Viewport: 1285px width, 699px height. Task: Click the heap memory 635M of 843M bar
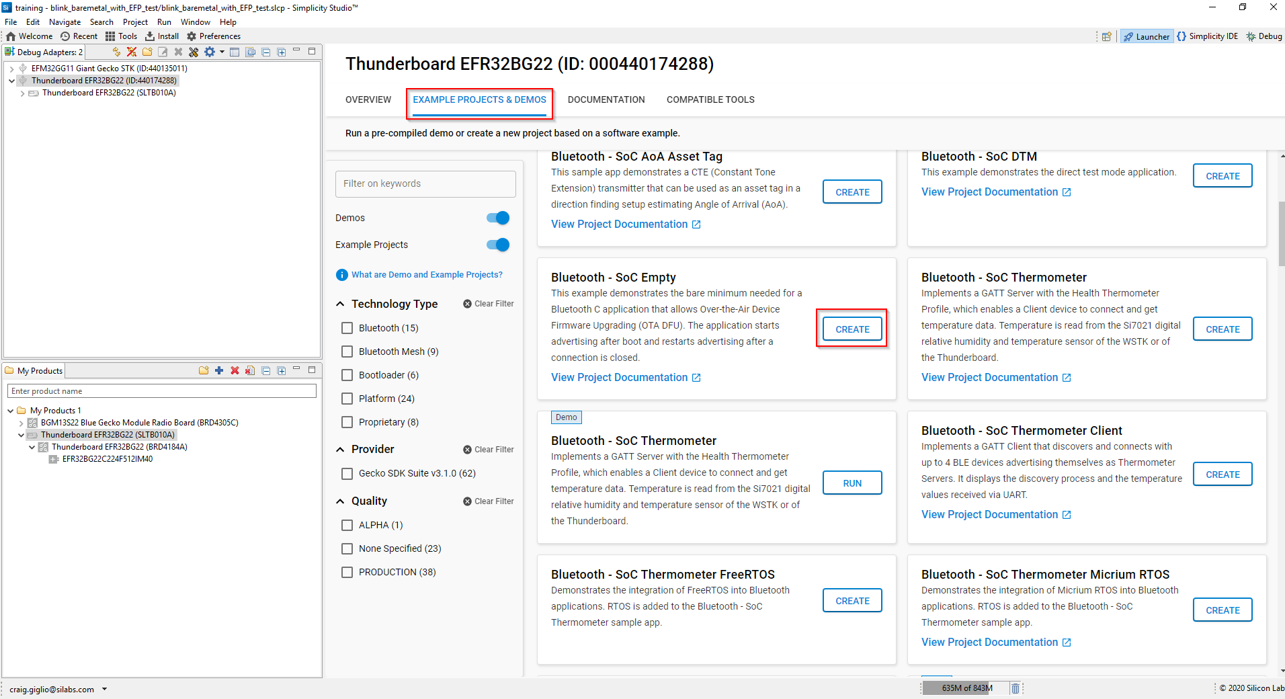[x=966, y=688]
